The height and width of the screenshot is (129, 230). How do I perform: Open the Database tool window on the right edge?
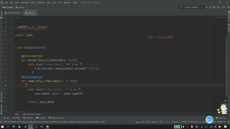(x=229, y=16)
